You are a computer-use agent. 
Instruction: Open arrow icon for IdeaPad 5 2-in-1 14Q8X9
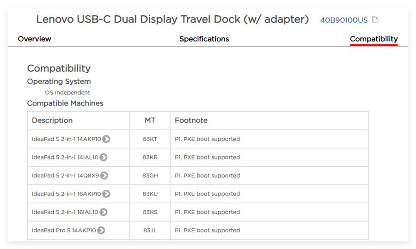pyautogui.click(x=104, y=176)
